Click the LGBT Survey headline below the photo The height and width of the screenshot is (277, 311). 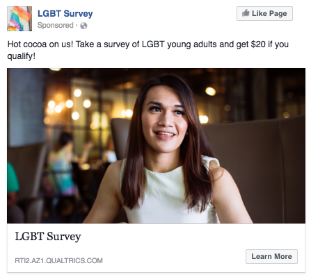(x=48, y=237)
